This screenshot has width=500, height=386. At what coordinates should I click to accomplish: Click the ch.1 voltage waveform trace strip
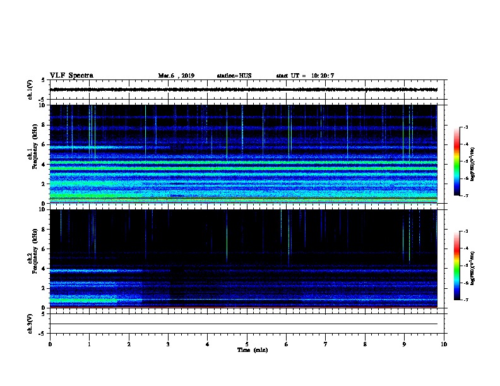tap(244, 90)
